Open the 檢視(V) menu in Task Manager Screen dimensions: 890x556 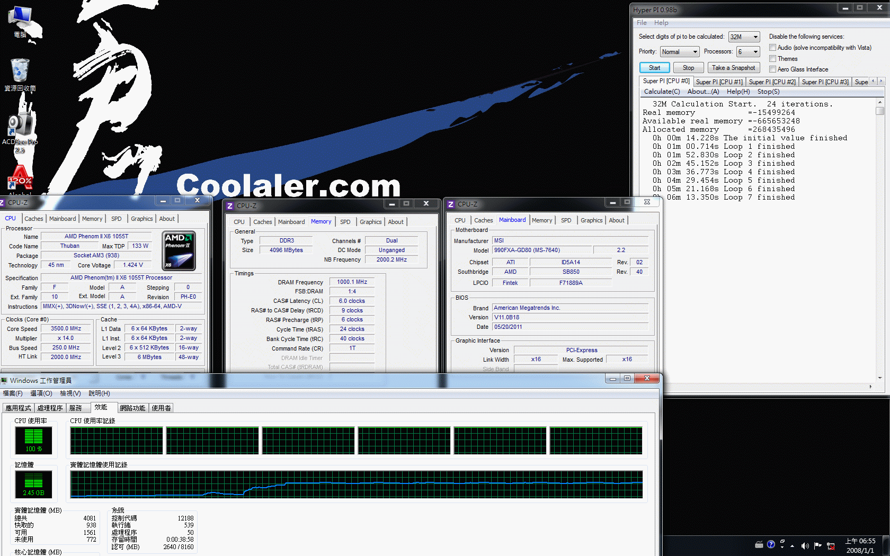pyautogui.click(x=70, y=393)
